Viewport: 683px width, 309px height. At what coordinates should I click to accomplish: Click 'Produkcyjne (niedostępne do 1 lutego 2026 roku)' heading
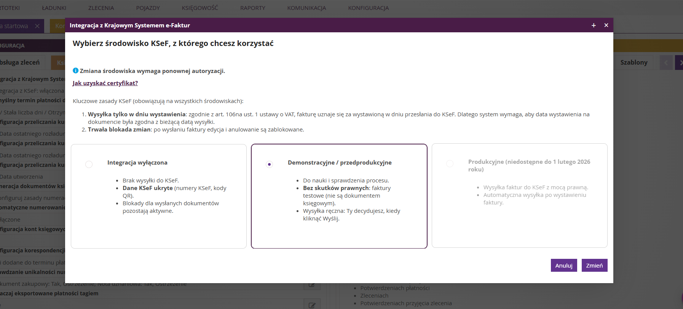(529, 166)
